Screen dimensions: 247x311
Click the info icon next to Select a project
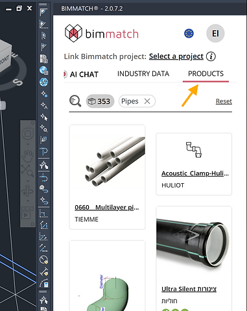(x=211, y=56)
